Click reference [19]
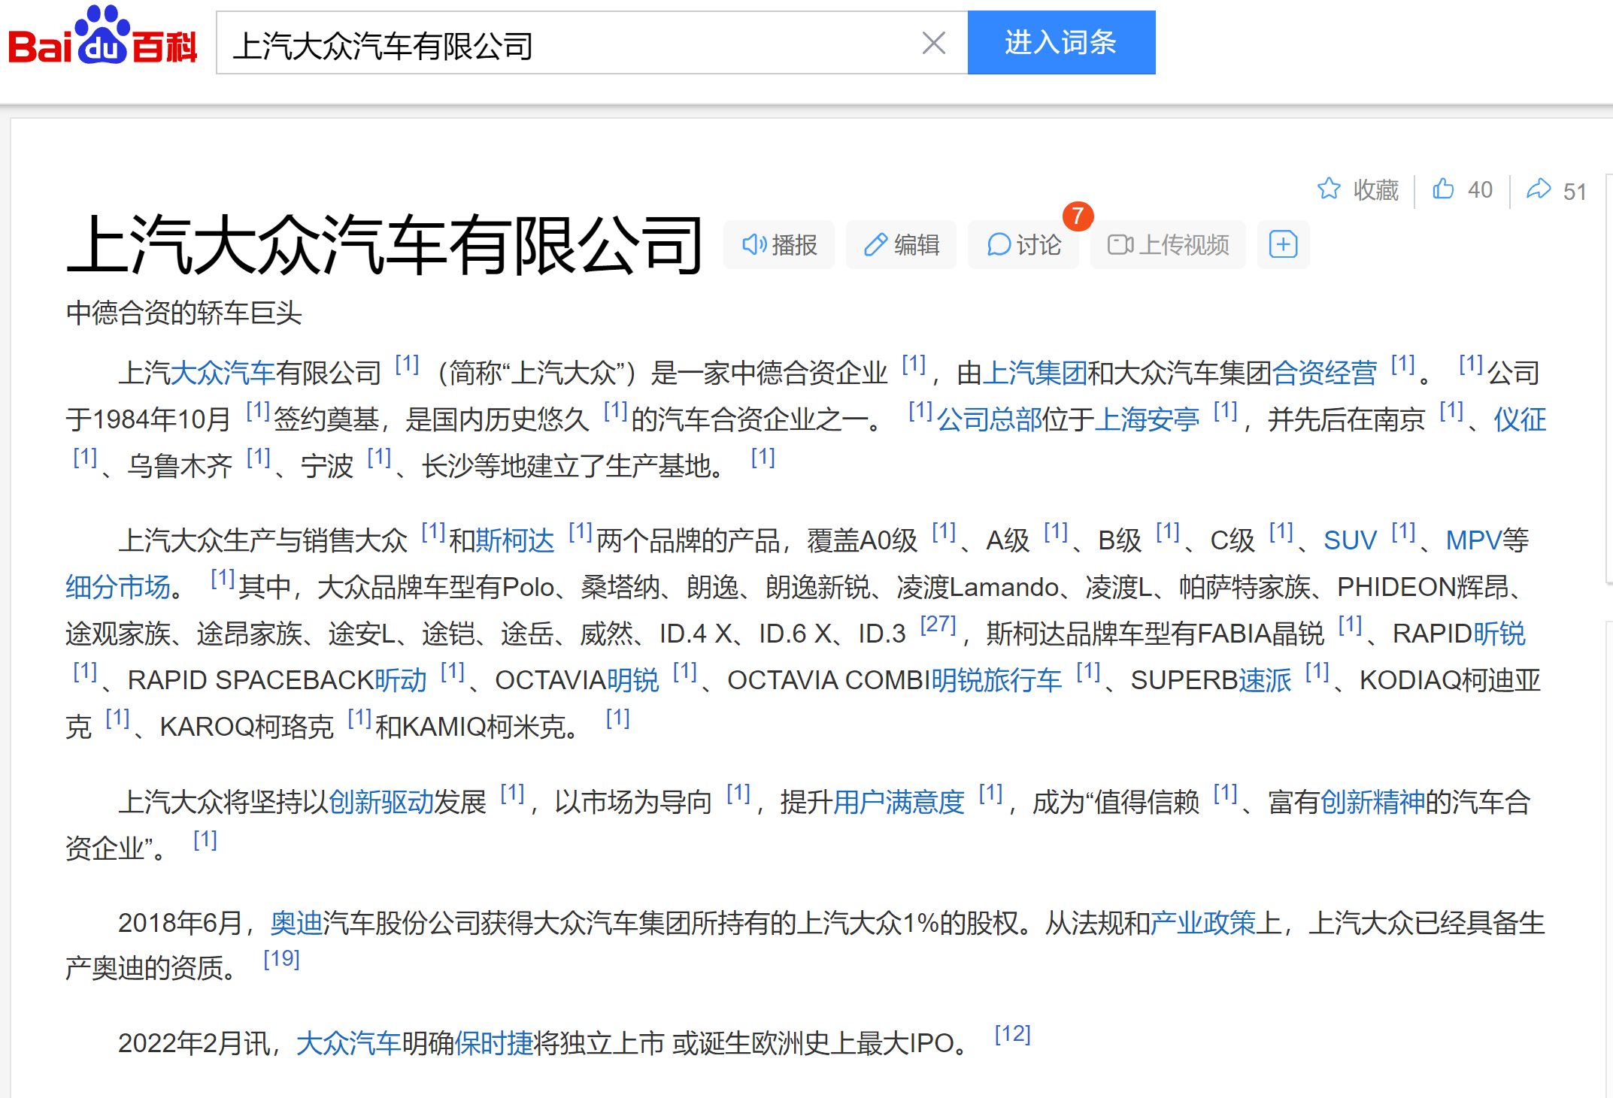This screenshot has width=1613, height=1098. [x=281, y=958]
